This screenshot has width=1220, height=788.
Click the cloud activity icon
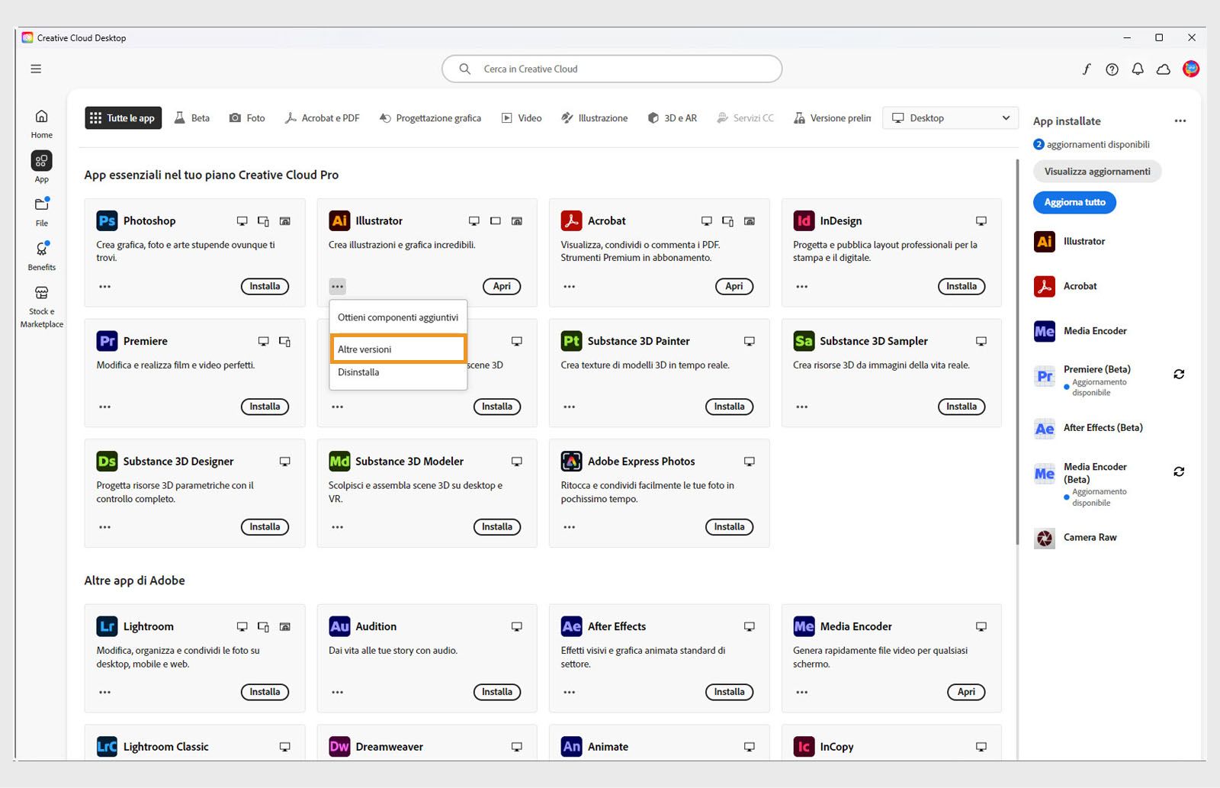[1163, 69]
